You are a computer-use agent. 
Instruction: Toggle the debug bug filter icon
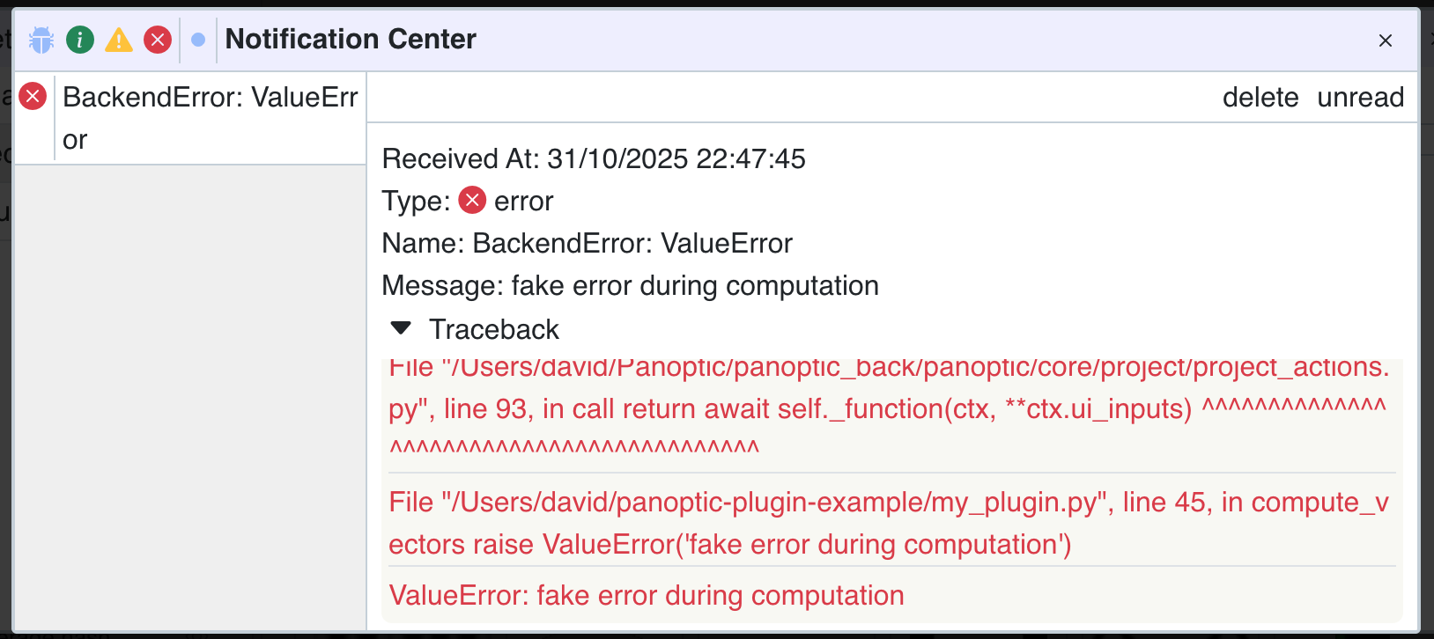point(41,40)
